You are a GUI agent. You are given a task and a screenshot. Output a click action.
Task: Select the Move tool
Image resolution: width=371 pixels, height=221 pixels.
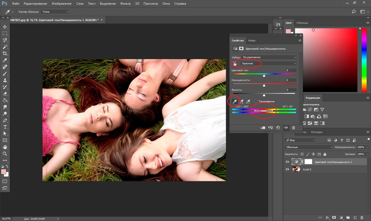coord(5,27)
